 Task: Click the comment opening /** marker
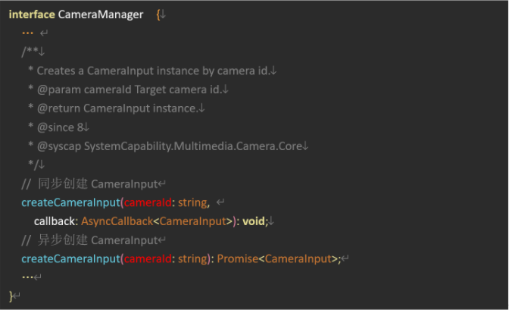[30, 52]
